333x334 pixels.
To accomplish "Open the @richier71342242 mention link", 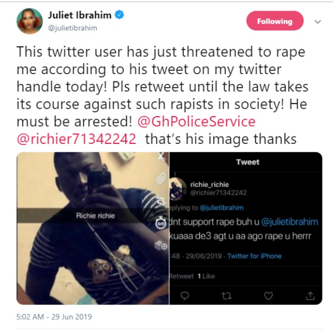I will coord(76,139).
